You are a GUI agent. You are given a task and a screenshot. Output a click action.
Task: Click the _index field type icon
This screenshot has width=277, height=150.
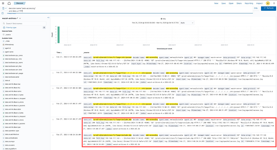coord(4,41)
